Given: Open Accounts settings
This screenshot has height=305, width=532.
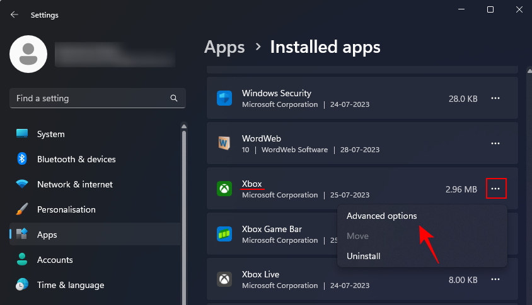Looking at the screenshot, I should pos(95,260).
